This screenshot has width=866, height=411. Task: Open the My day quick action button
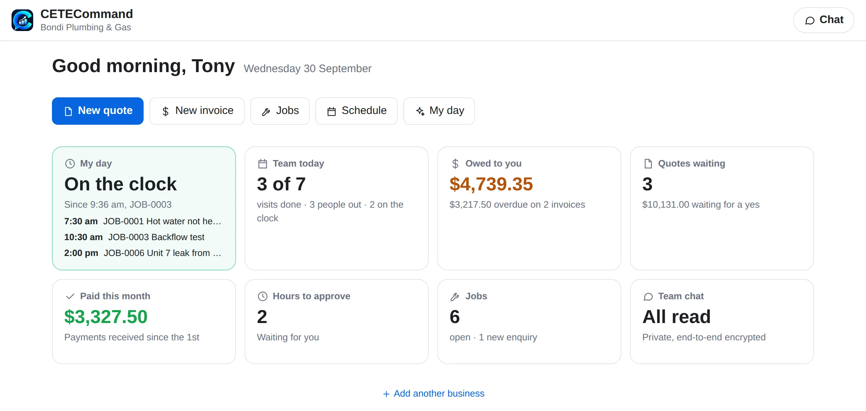[x=439, y=111]
